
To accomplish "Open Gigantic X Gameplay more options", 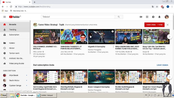I will coord(113,47).
